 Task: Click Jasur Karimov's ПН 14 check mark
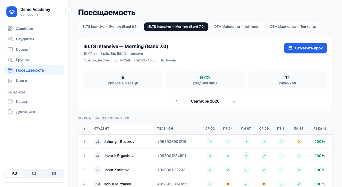[298, 170]
